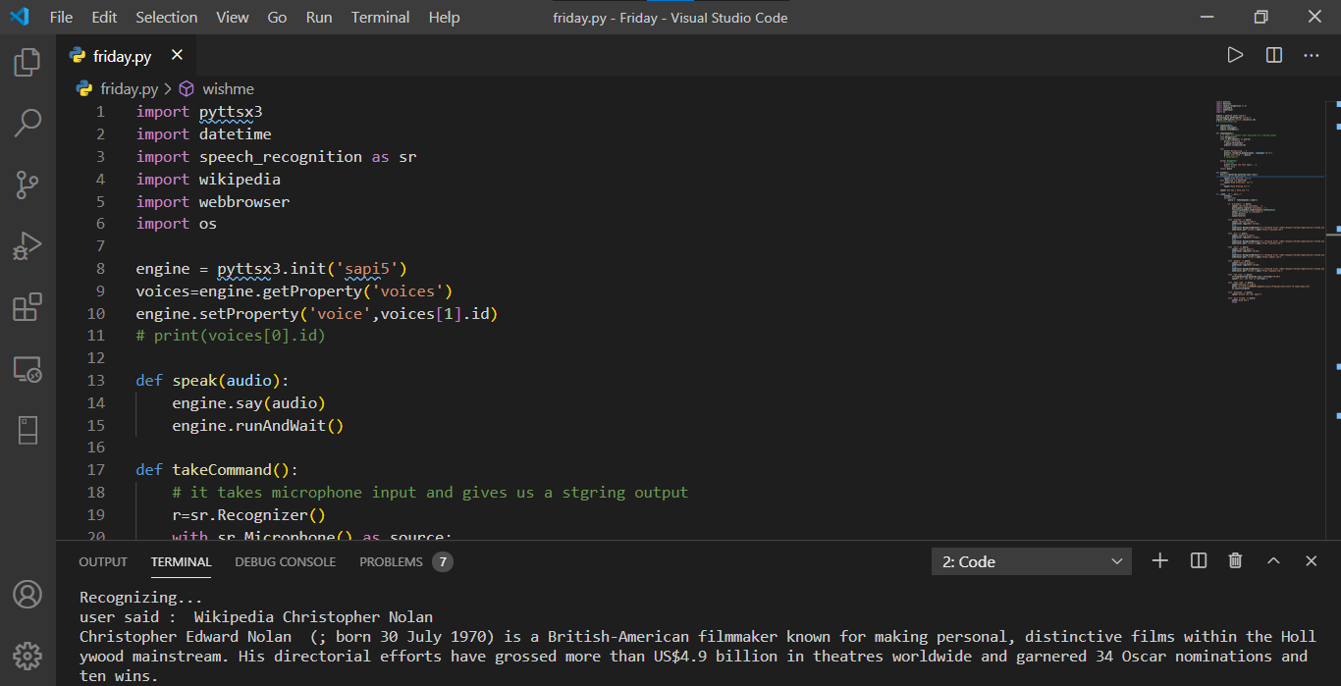Viewport: 1341px width, 686px height.
Task: Switch to the PROBLEMS panel tab
Action: [x=391, y=562]
